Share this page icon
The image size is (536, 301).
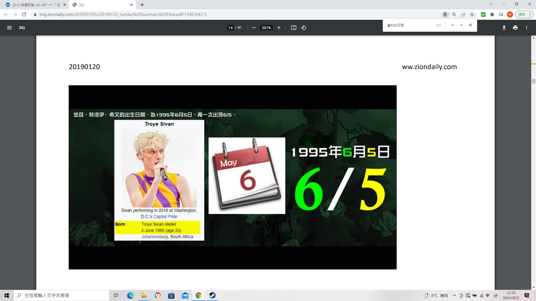[463, 14]
